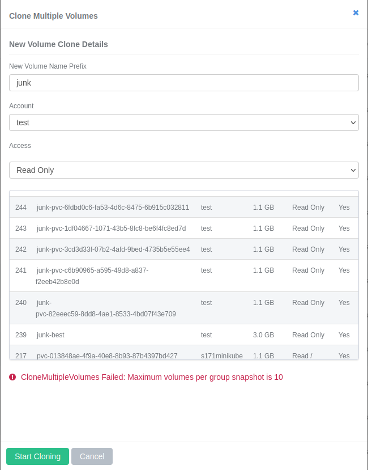368x470 pixels.
Task: Open the Access dropdown showing Read Only
Action: point(184,170)
